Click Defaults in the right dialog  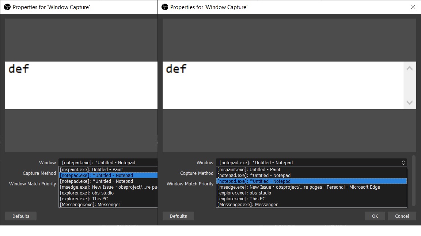pos(178,216)
